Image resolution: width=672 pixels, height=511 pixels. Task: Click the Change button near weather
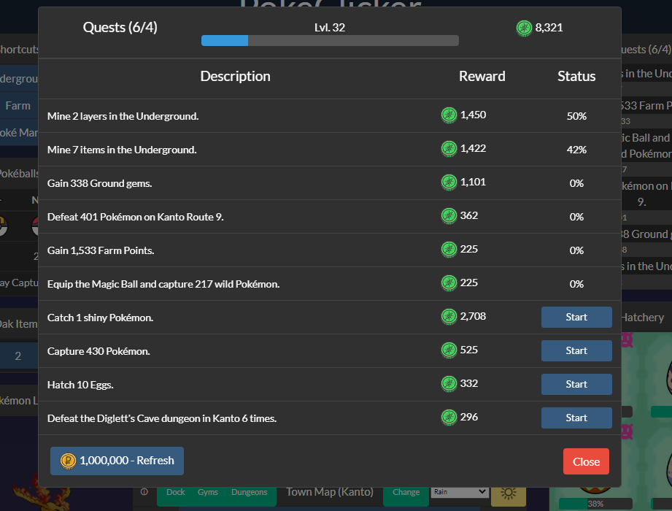[406, 493]
